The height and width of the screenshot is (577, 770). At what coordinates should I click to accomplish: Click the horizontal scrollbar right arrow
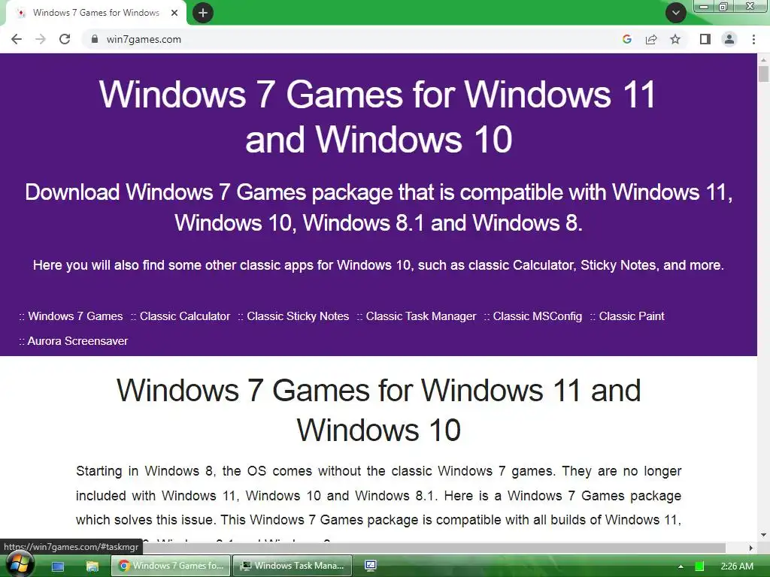tap(751, 548)
